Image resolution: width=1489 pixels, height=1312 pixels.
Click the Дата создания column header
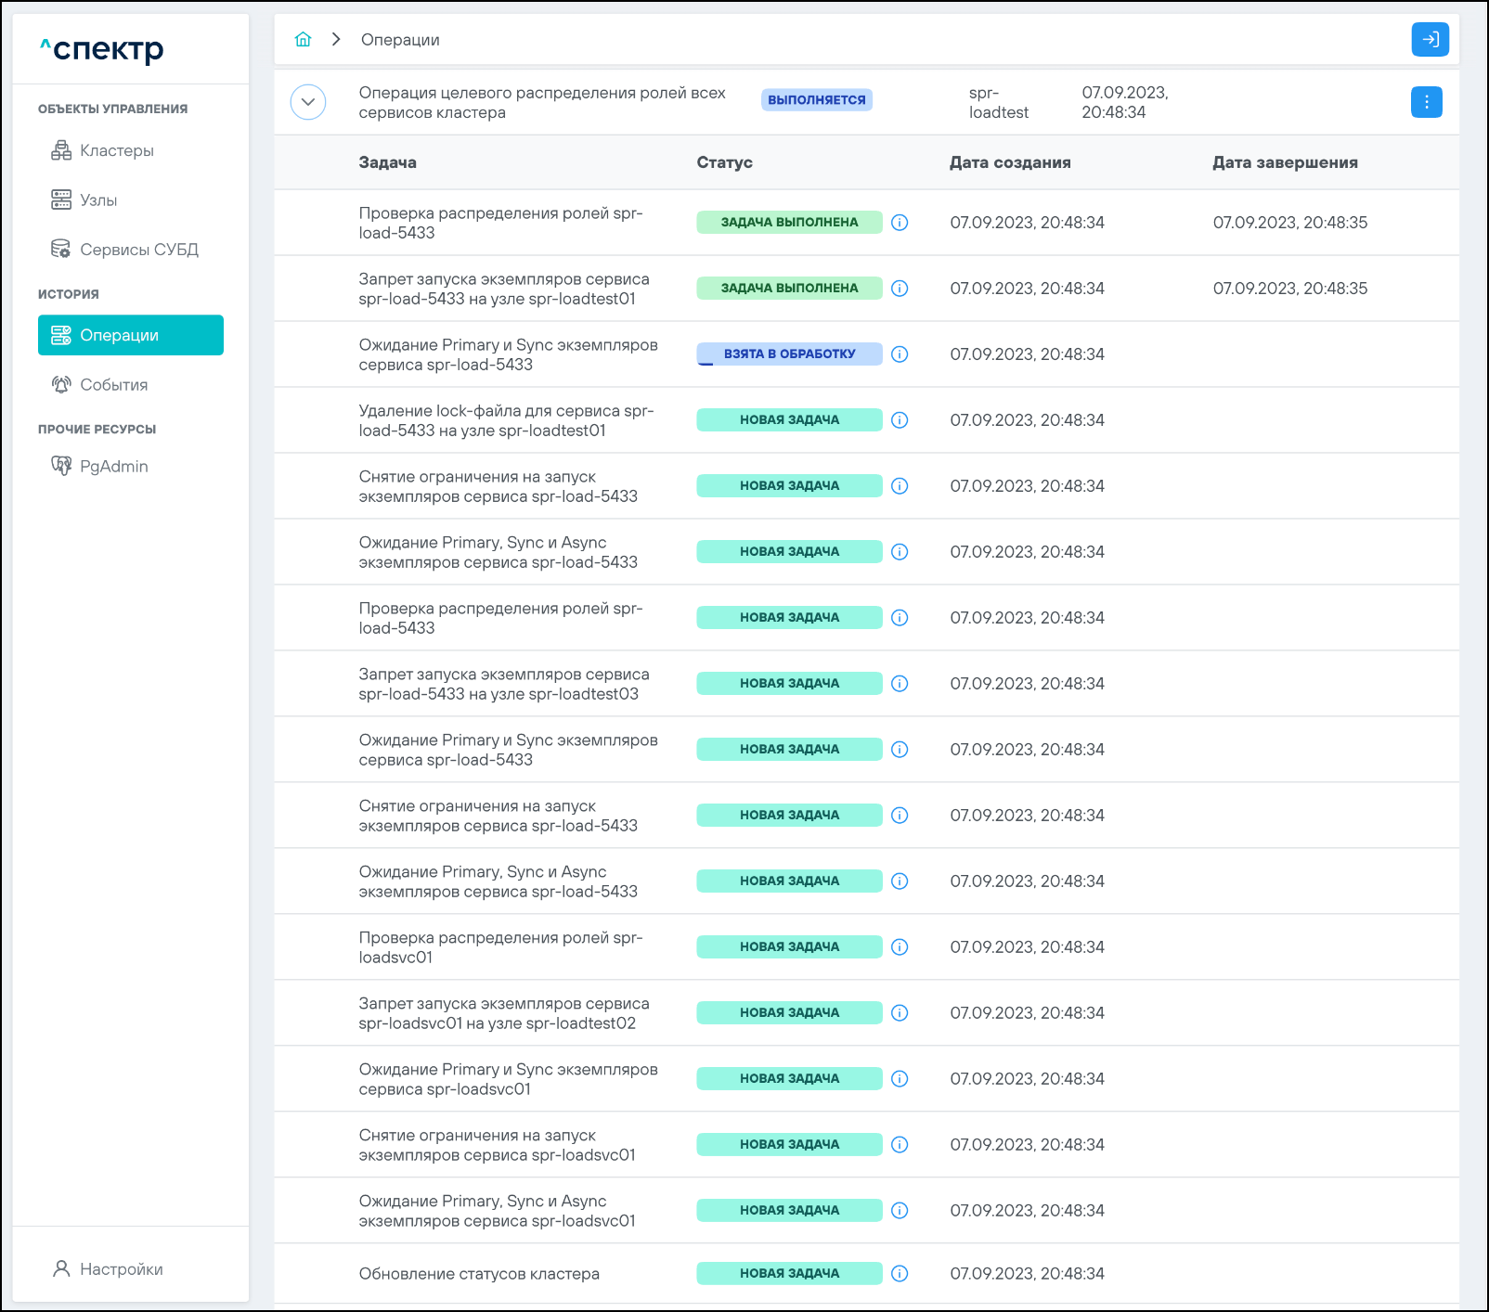pos(1009,162)
